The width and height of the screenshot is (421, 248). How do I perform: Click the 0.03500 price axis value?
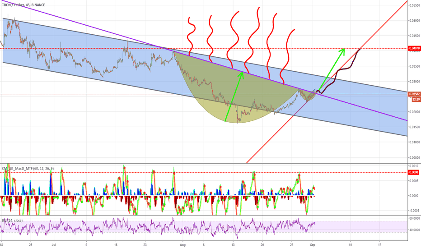[x=415, y=66]
